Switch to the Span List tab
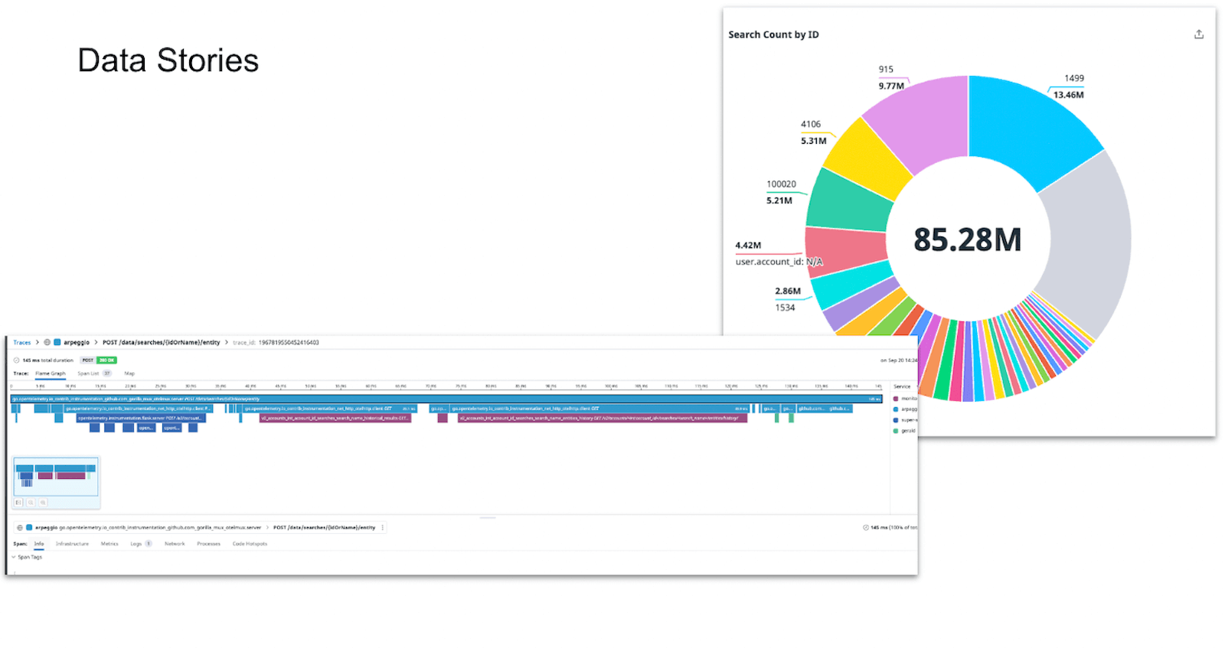Screen dimensions: 1225x648 tap(88, 373)
